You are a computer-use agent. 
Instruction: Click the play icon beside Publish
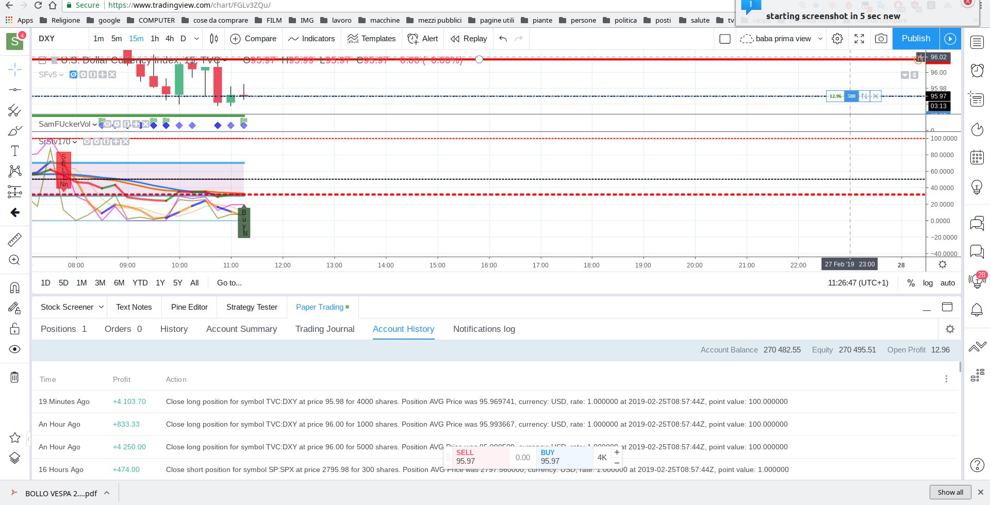(x=950, y=39)
